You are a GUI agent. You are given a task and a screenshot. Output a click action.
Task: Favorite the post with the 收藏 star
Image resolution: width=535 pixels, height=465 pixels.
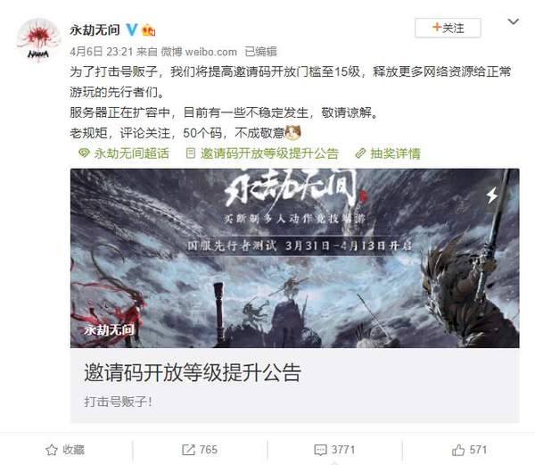coord(65,450)
